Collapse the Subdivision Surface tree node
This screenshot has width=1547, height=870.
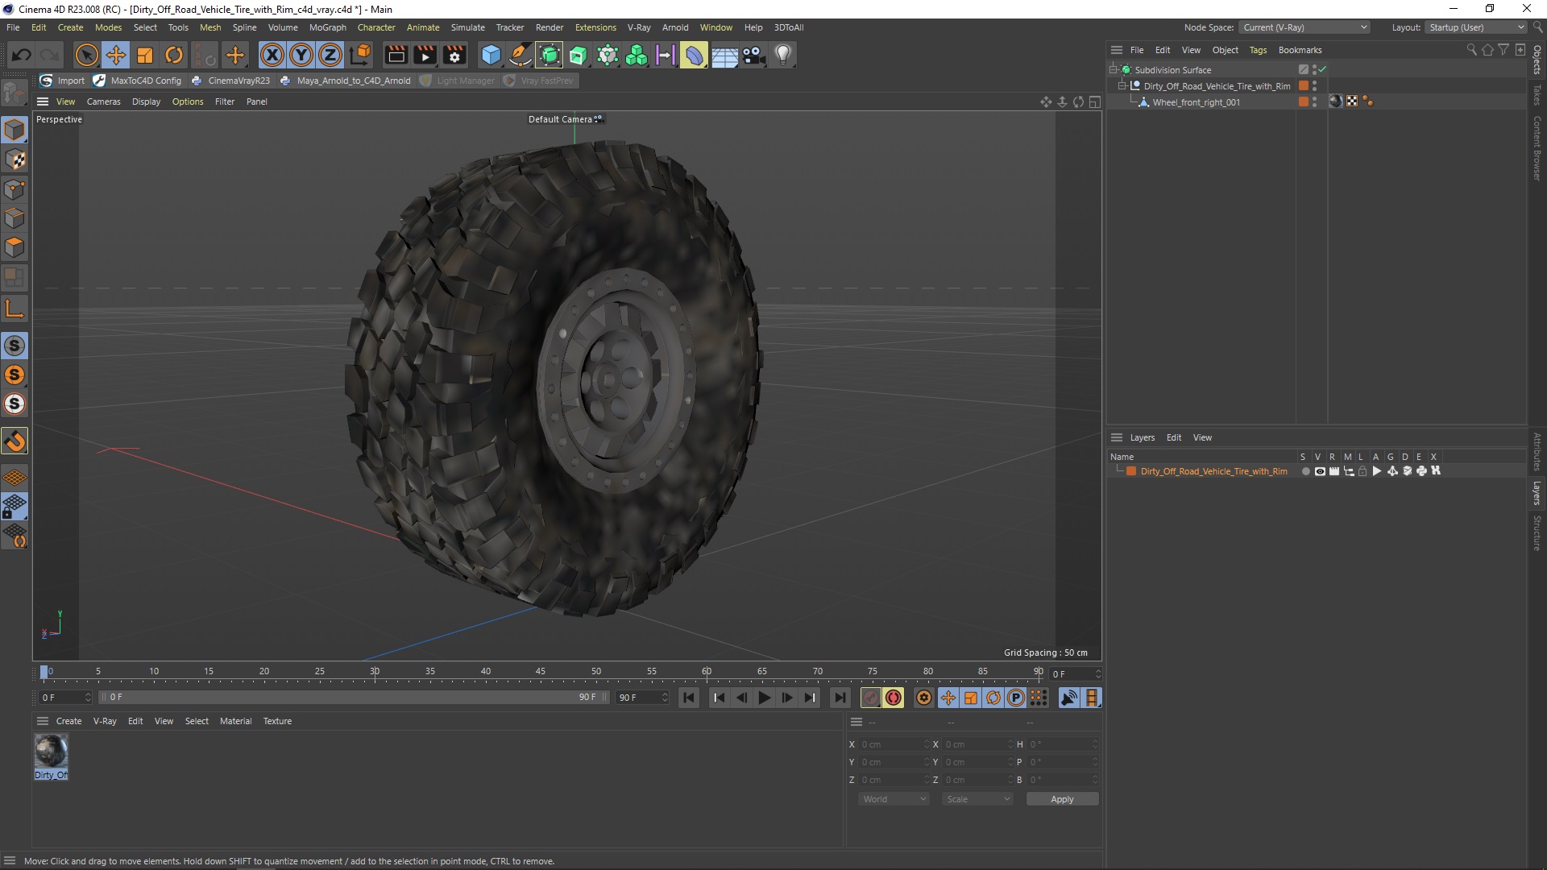tap(1113, 69)
